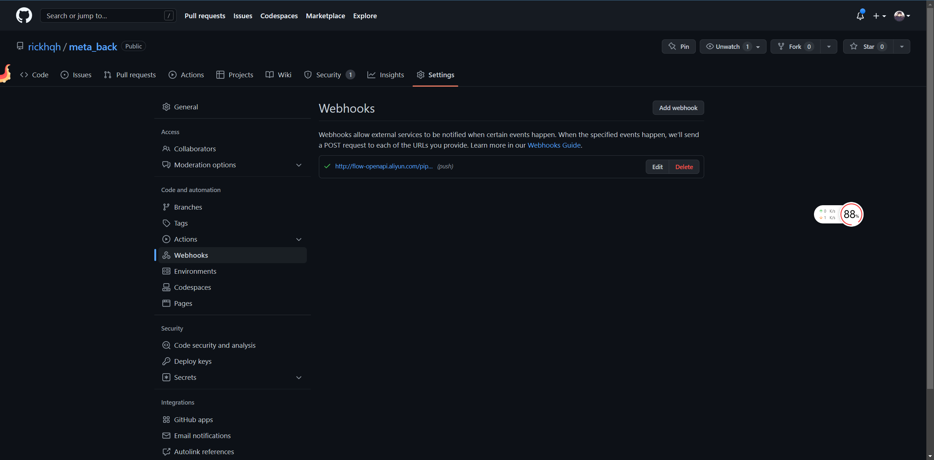Open Autolink references via its icon
The image size is (934, 460).
(x=166, y=452)
